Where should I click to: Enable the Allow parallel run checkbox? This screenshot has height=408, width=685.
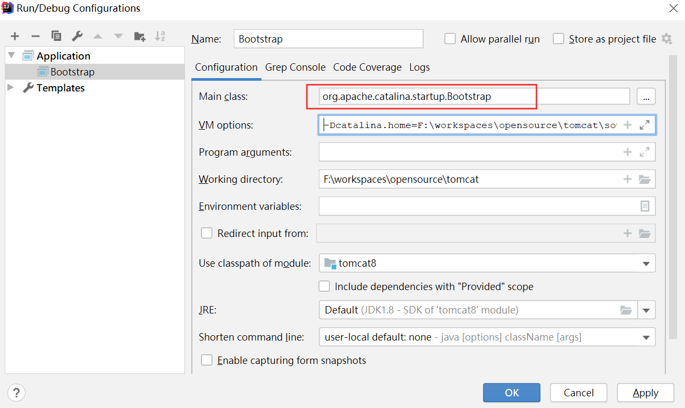451,39
